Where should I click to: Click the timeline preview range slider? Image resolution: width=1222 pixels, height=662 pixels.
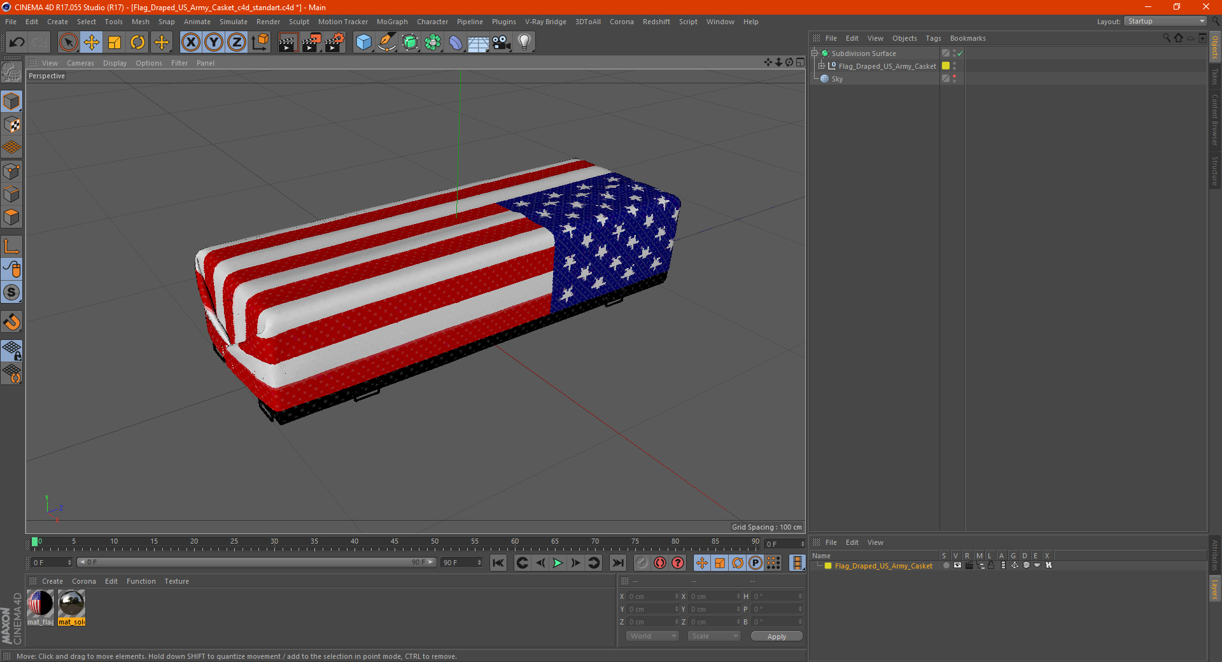coord(256,563)
